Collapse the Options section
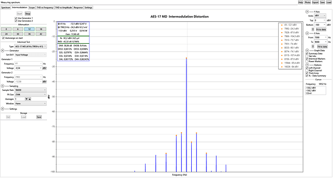The image size is (335, 184). point(307,65)
